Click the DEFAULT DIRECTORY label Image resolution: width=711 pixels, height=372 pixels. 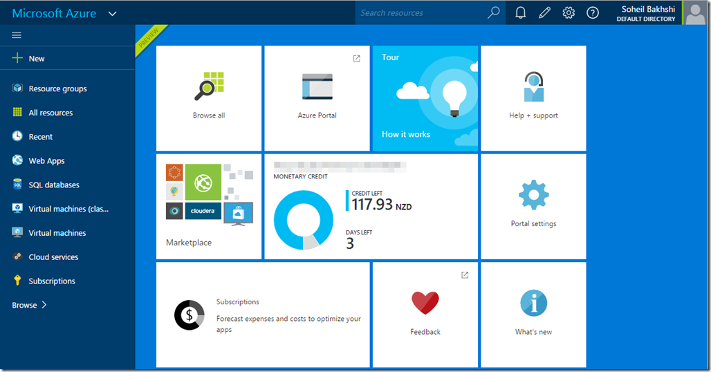coord(646,19)
